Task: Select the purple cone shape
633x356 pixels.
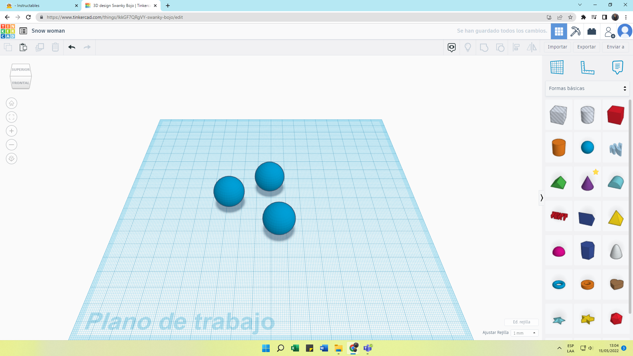Action: point(587,182)
